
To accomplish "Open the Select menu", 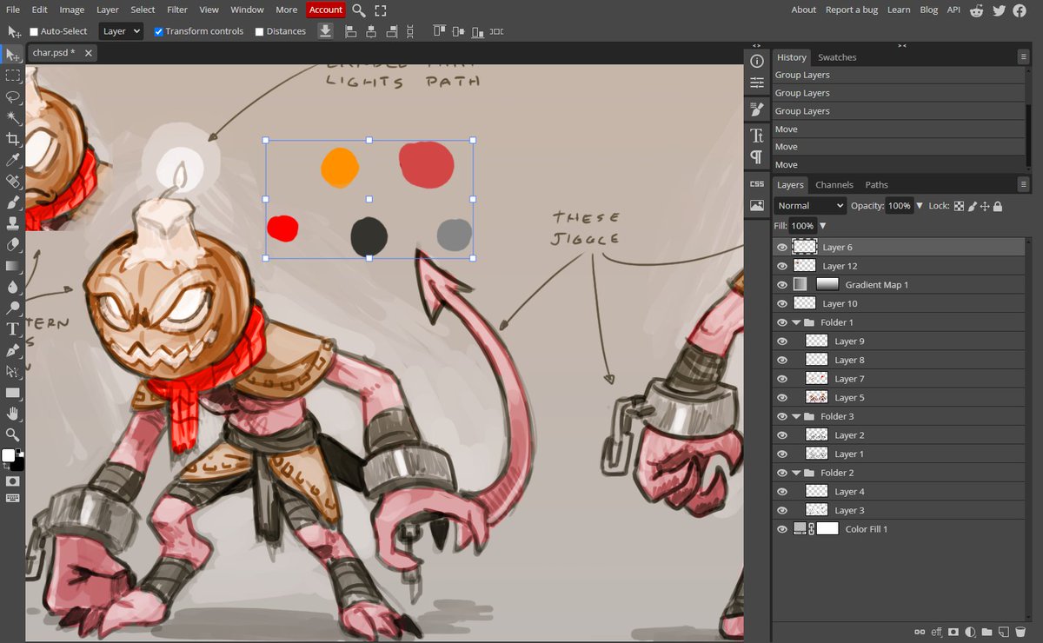I will [x=143, y=10].
